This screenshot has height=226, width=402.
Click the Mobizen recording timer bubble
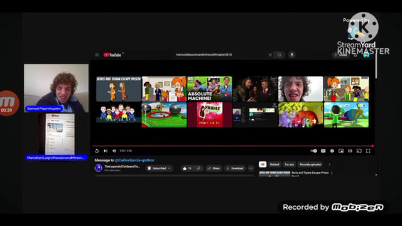coord(8,103)
